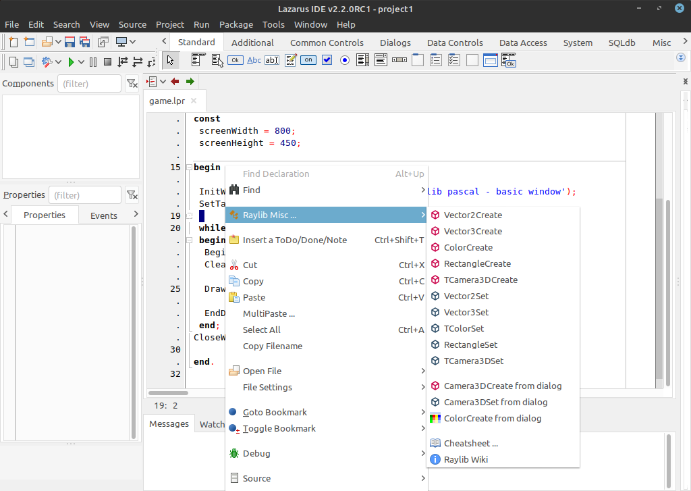Screen dimensions: 691x491
Task: Clear the Components filter
Action: (132, 83)
